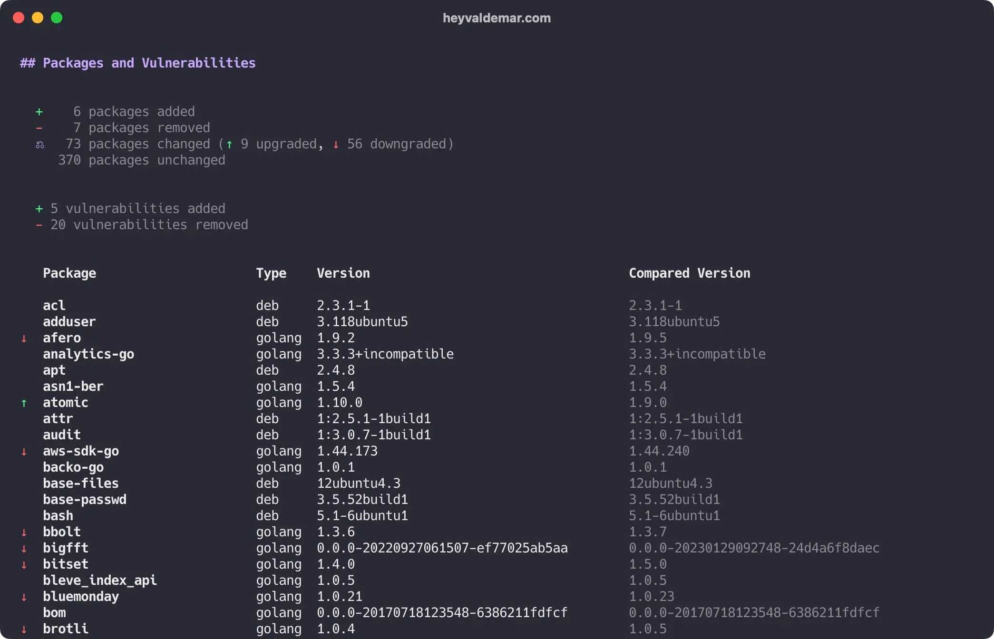Click the red down arrow beside afero
994x639 pixels.
pyautogui.click(x=24, y=339)
